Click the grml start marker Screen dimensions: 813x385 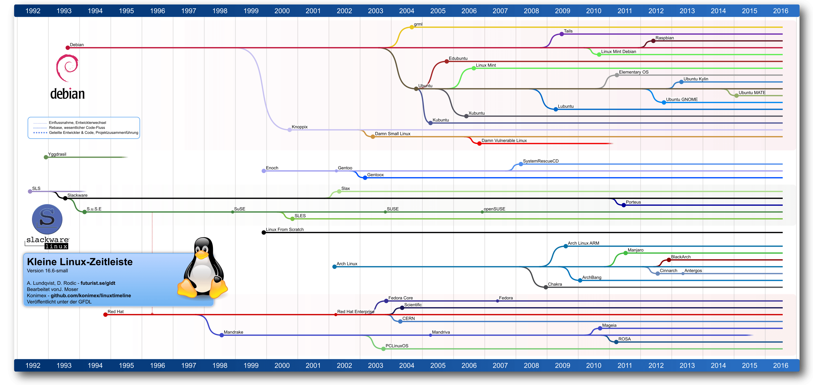[x=412, y=27]
